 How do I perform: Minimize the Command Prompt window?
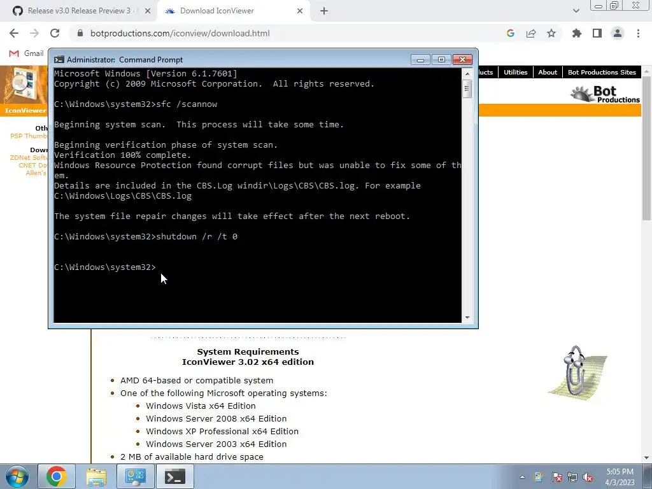click(420, 59)
